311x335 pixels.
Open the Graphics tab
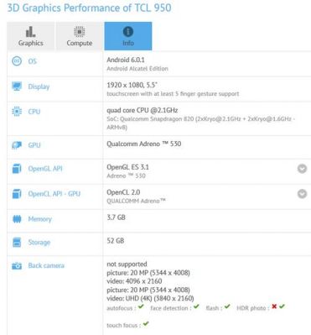pyautogui.click(x=31, y=36)
